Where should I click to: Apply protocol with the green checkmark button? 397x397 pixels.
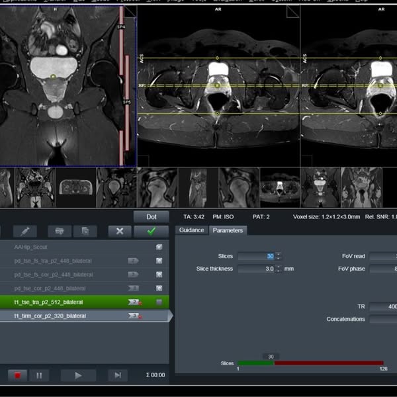[151, 231]
